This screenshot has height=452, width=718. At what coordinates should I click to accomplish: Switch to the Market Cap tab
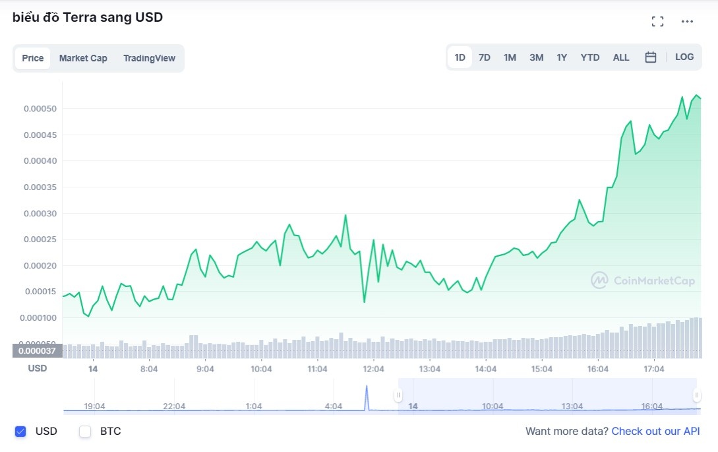click(83, 58)
